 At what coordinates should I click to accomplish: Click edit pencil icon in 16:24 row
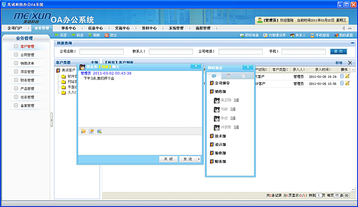pyautogui.click(x=347, y=76)
